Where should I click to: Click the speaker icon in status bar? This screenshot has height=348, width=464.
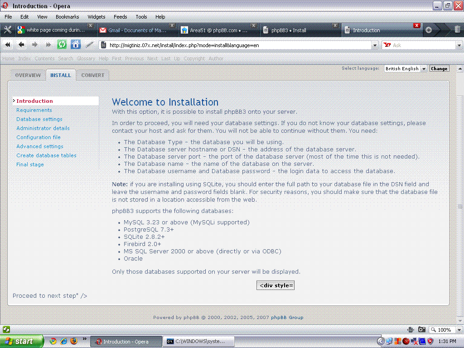(411, 329)
